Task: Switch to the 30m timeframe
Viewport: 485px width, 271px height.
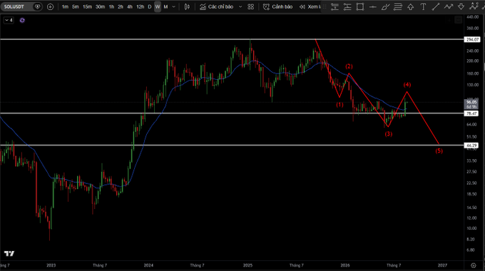Action: point(100,6)
